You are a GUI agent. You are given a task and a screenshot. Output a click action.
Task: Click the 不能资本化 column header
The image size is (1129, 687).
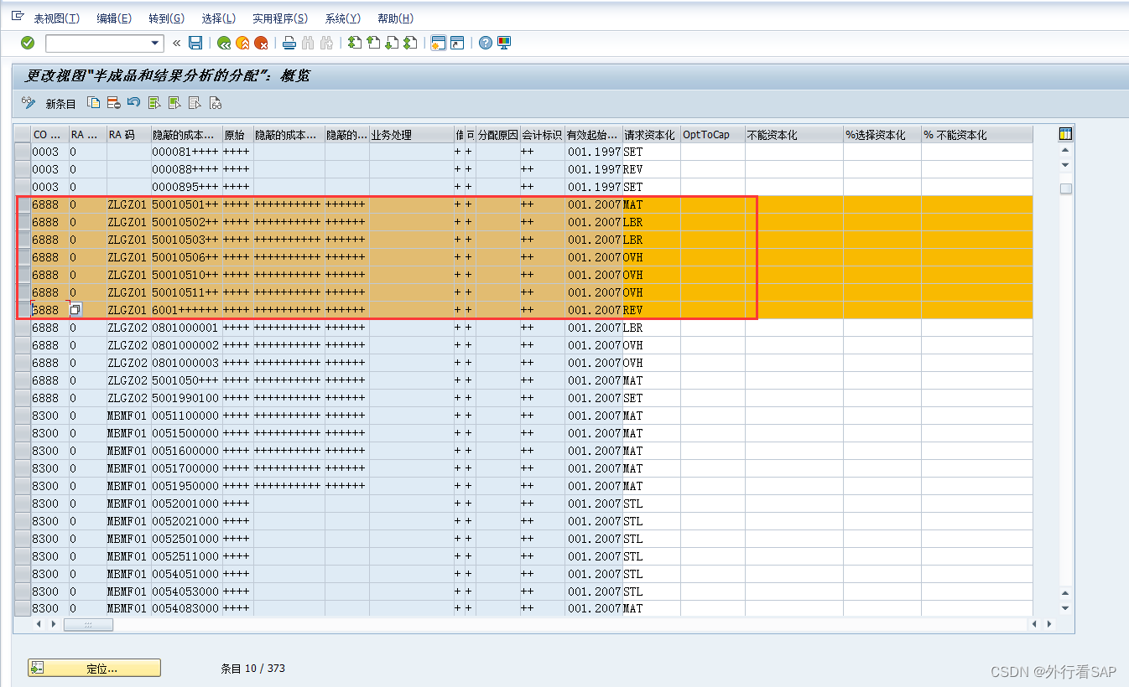click(793, 135)
